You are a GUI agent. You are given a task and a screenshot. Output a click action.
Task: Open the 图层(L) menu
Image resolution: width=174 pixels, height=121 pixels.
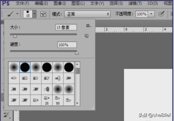(x=78, y=4)
